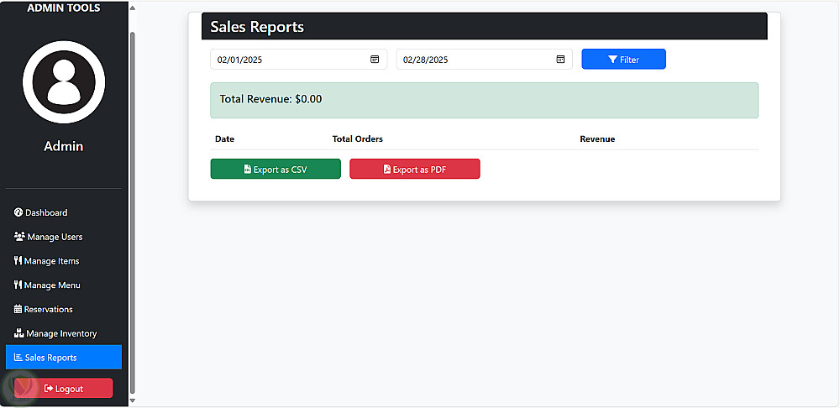Open the Manage Items page

(52, 261)
